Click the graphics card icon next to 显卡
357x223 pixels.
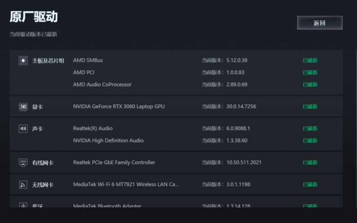tap(23, 107)
